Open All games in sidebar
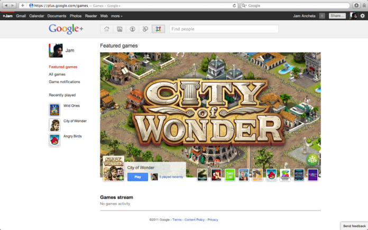Screen dimensions: 368x230 [57, 75]
